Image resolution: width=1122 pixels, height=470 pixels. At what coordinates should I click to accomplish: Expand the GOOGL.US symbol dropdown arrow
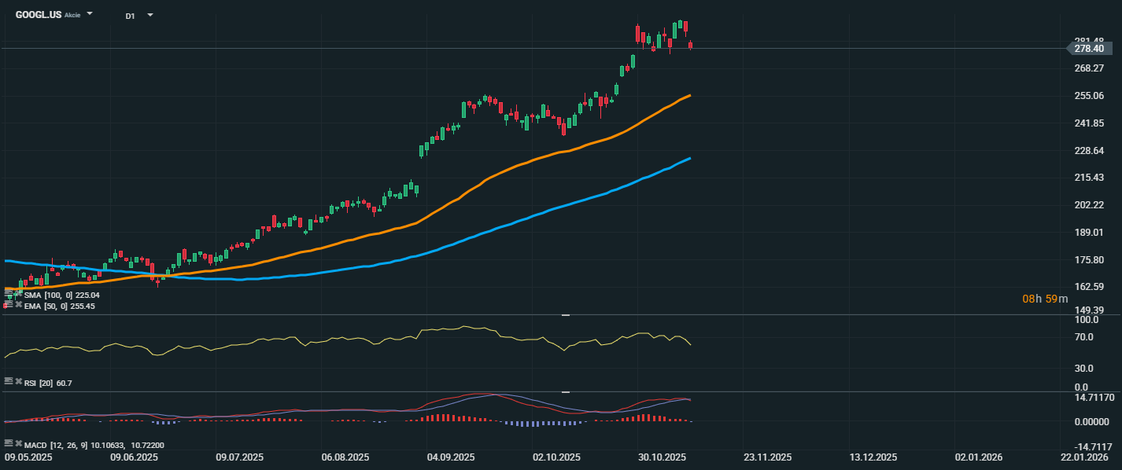[x=89, y=14]
